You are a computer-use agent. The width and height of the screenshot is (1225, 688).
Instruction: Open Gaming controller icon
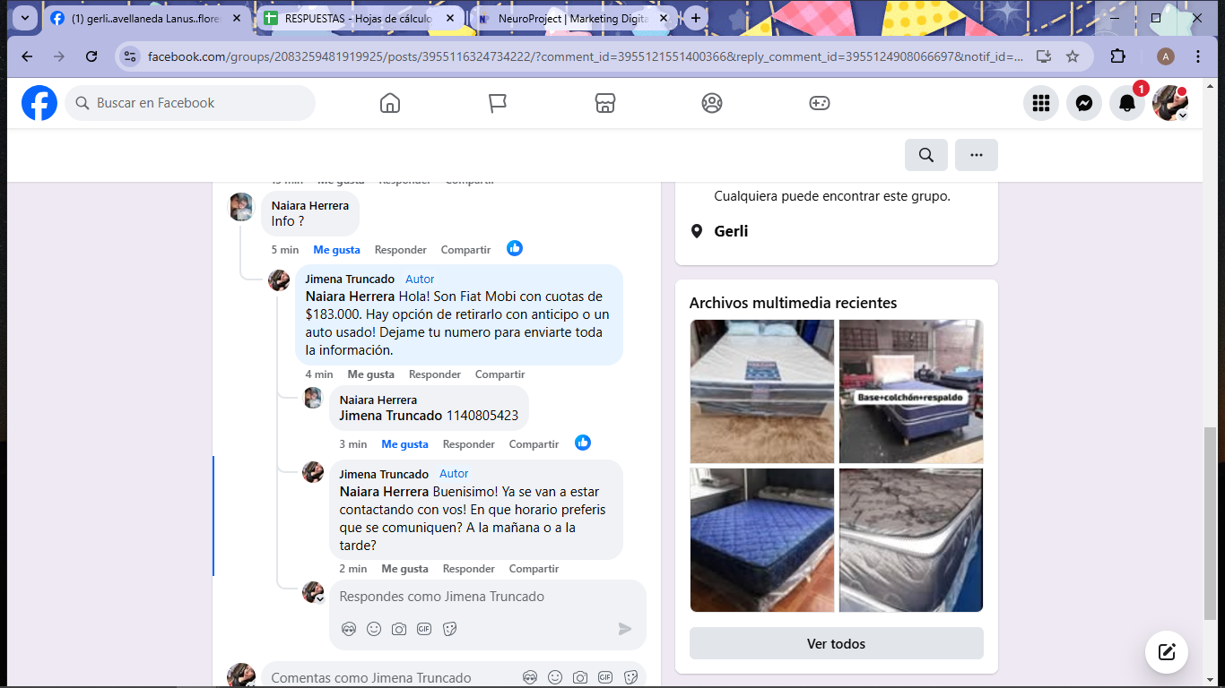(x=820, y=103)
